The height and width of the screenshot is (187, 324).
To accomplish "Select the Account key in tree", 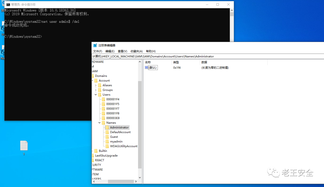I will click(104, 80).
